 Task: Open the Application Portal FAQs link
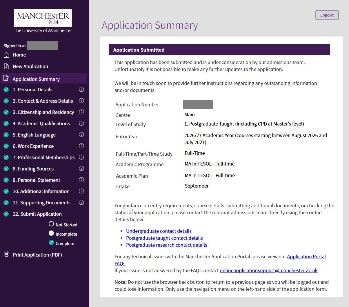306,257
